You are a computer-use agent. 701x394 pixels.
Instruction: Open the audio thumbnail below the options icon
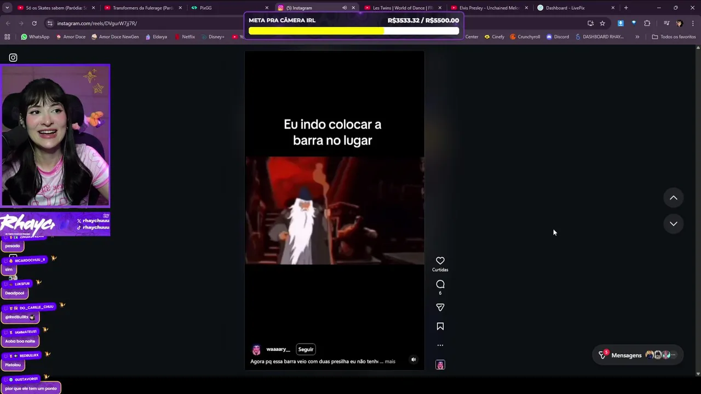pos(440,365)
